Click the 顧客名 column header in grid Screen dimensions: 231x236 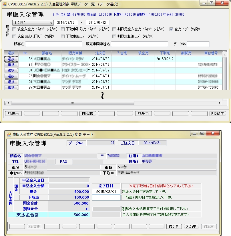pyautogui.click(x=47, y=53)
